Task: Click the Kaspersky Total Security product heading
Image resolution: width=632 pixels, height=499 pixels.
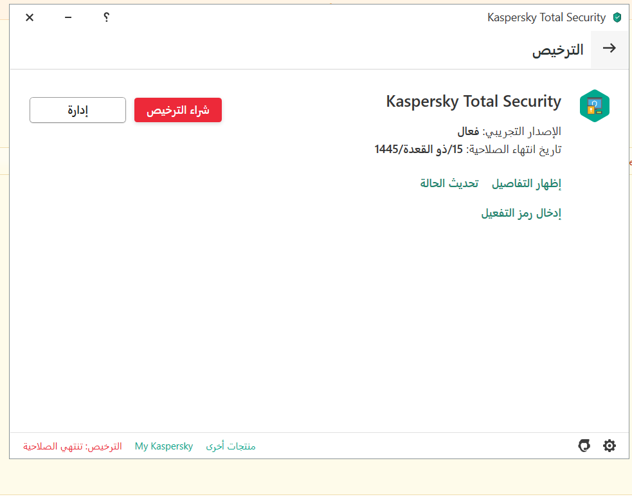Action: [474, 102]
